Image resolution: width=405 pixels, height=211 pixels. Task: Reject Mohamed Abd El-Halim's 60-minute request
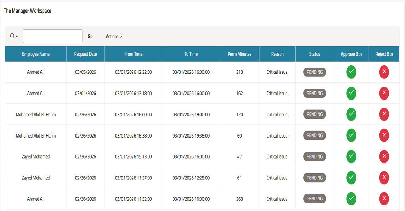pos(384,135)
